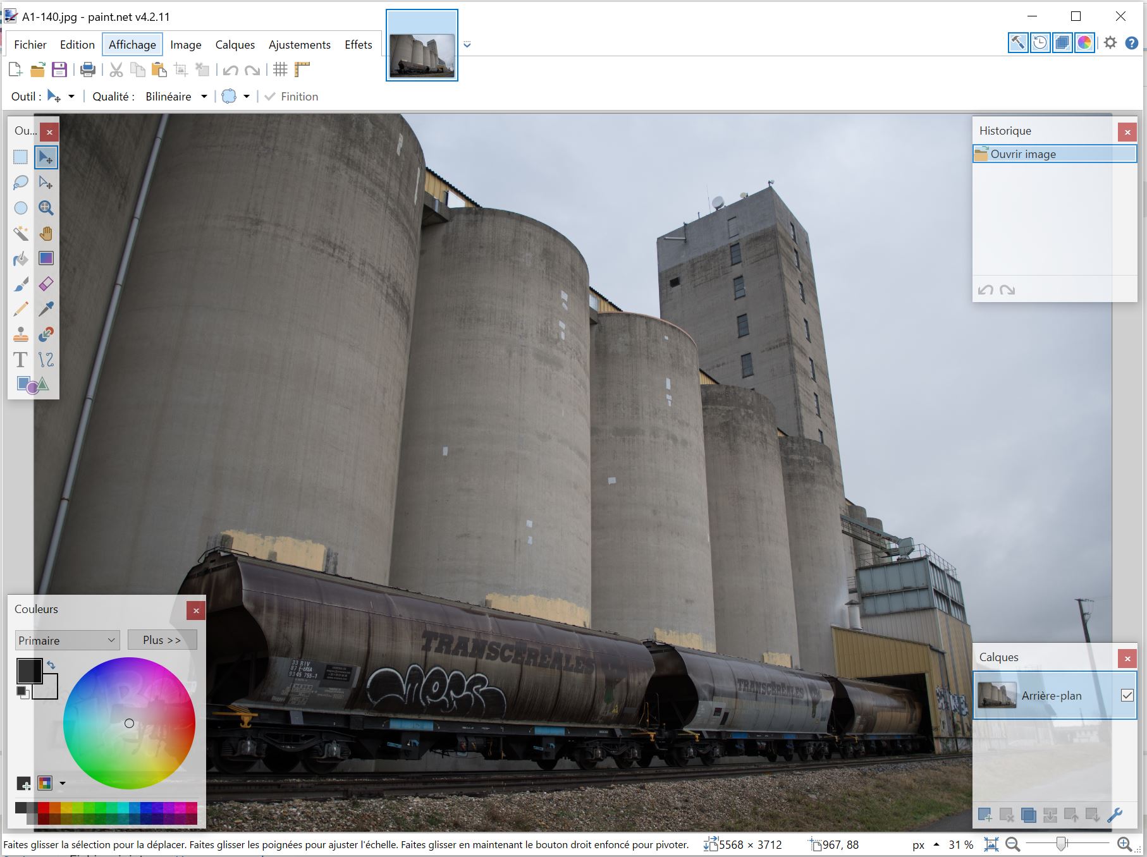Open the Primaire color dropdown
This screenshot has width=1147, height=857.
[67, 640]
